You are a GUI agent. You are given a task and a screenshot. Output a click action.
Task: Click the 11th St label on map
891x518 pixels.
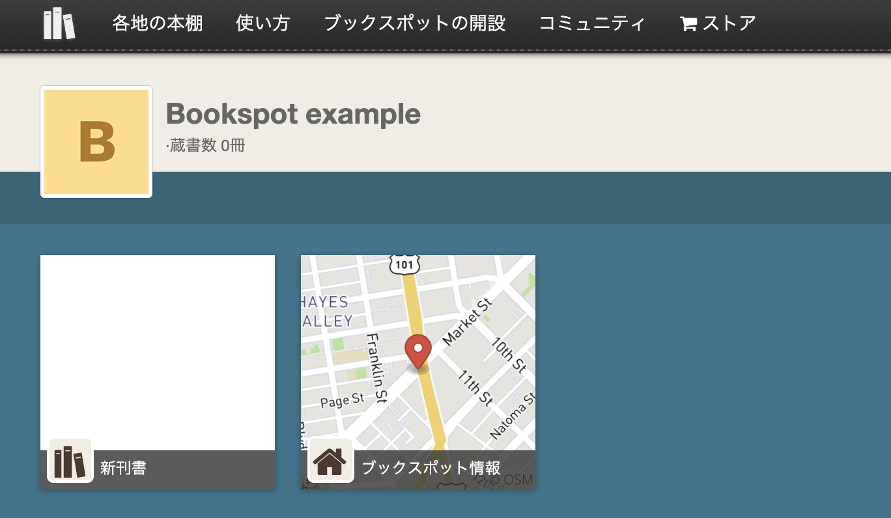tap(475, 388)
